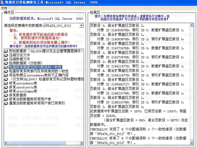
Task: Select 重建当前数据库所有用户表已有索引 operation
Action: 37,103
